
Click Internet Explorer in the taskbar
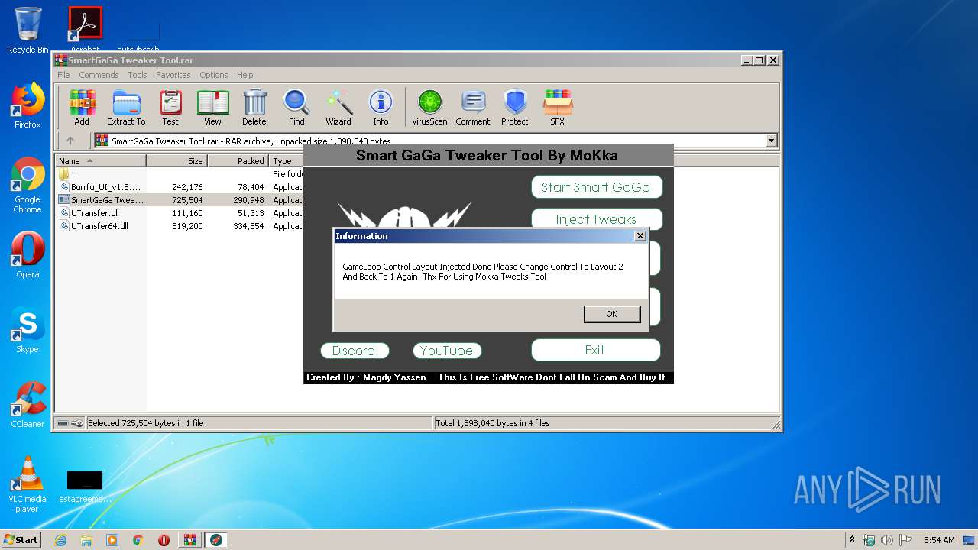click(x=61, y=540)
